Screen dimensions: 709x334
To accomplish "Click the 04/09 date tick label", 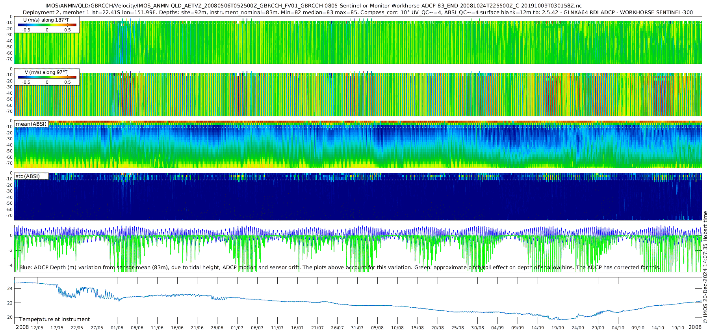I will coord(497,328).
